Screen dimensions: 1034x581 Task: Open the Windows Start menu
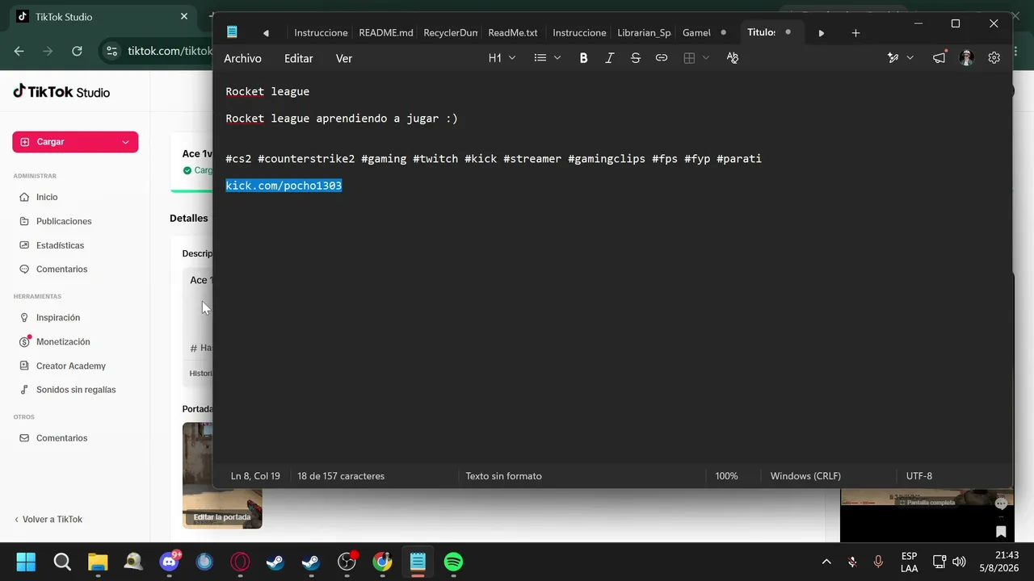tap(26, 562)
